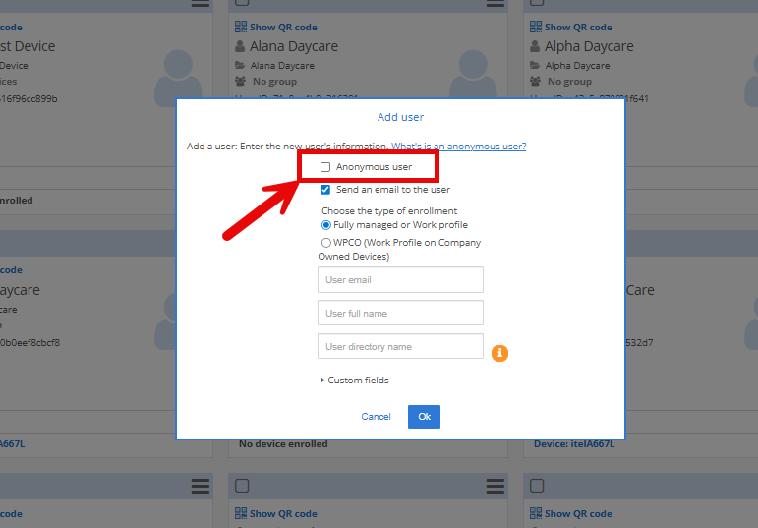Click the User directory name field
758x528 pixels.
point(400,347)
